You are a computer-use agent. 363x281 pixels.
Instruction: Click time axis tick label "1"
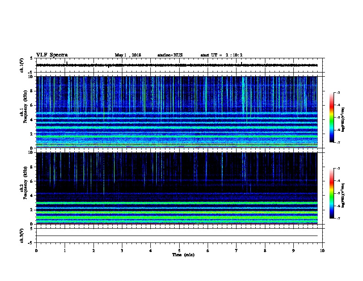coord(65,251)
